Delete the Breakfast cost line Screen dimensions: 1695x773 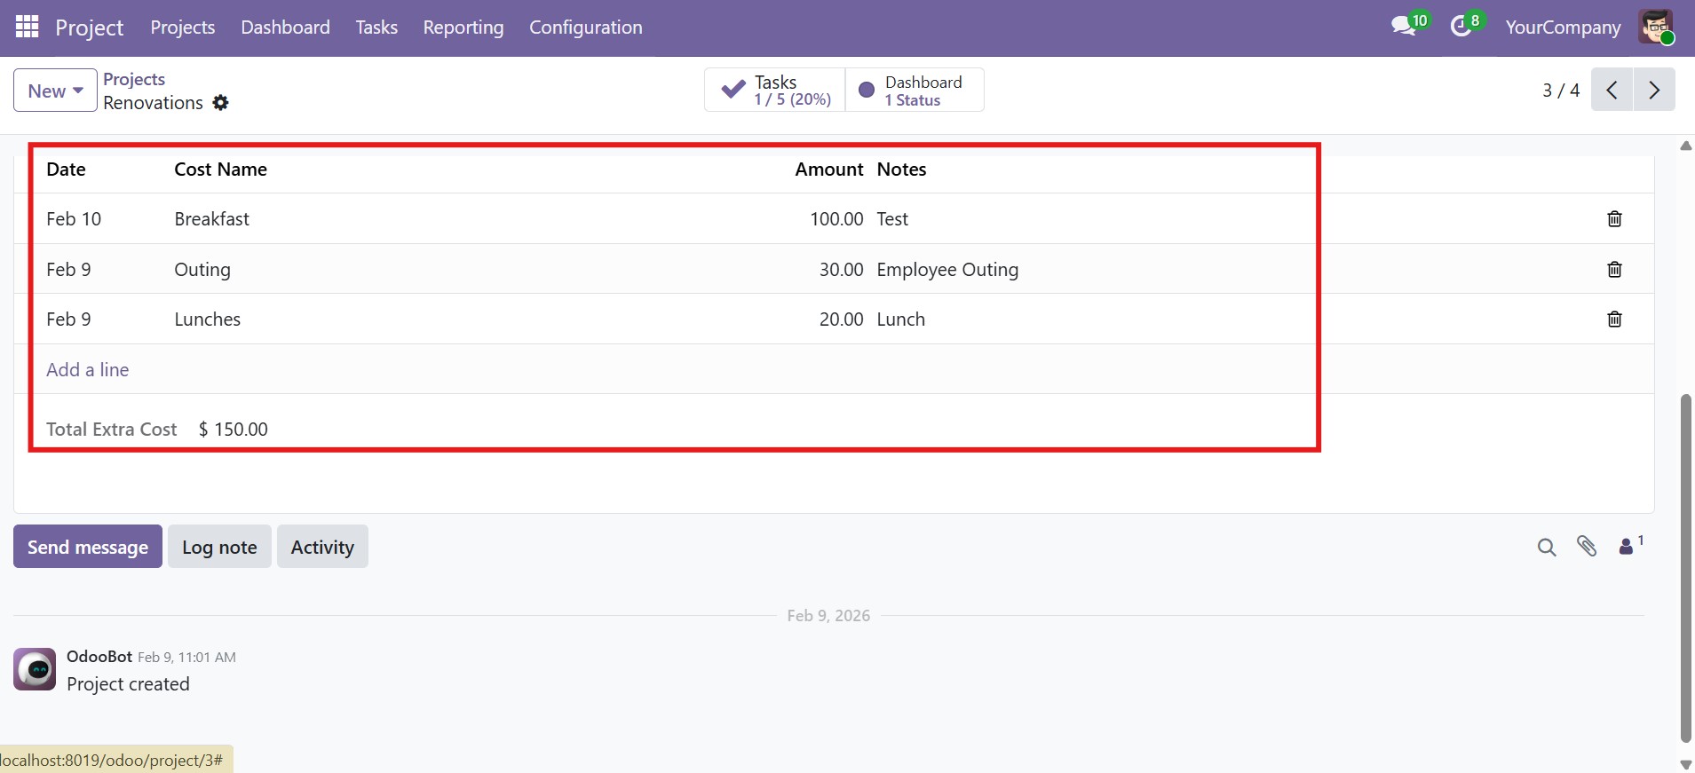pyautogui.click(x=1614, y=219)
